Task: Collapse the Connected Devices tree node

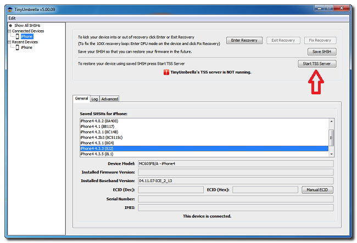Action: coord(9,31)
